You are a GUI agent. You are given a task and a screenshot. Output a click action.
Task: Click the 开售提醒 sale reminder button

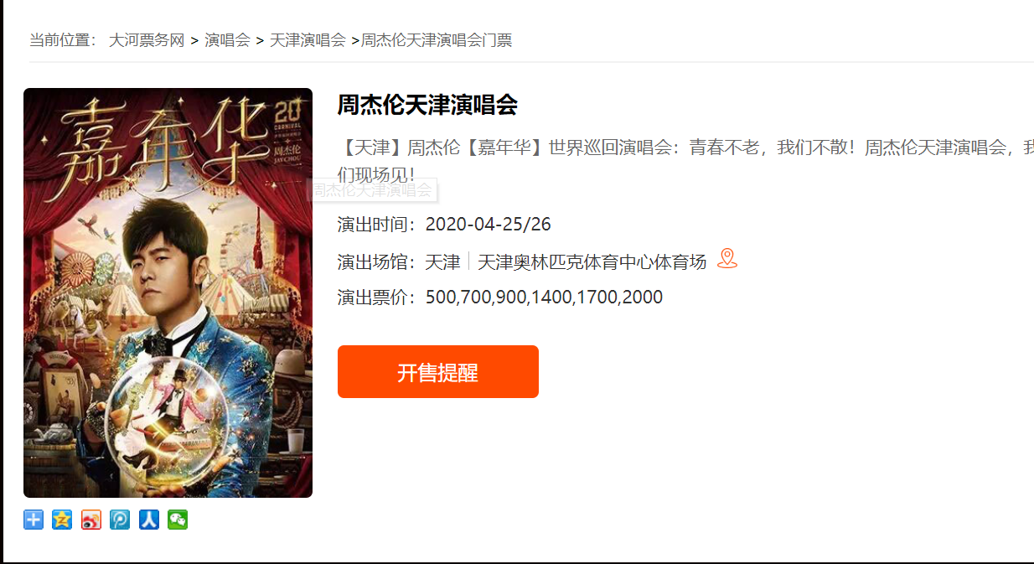[x=438, y=372]
